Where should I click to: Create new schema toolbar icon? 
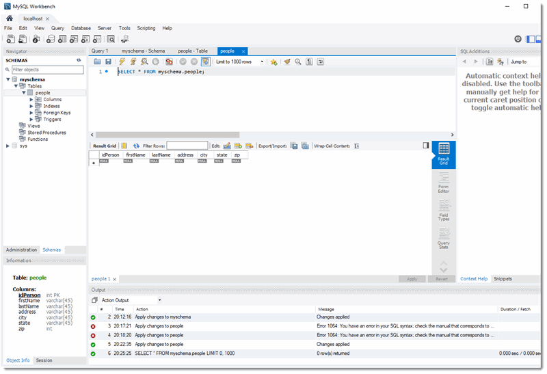[51, 39]
